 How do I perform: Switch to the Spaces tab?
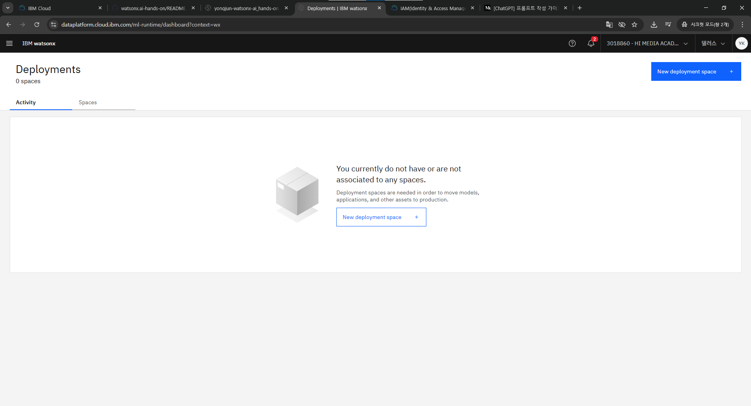click(104, 102)
